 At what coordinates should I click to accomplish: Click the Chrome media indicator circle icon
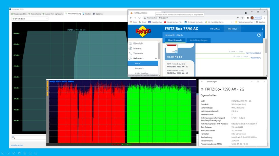coord(245,13)
